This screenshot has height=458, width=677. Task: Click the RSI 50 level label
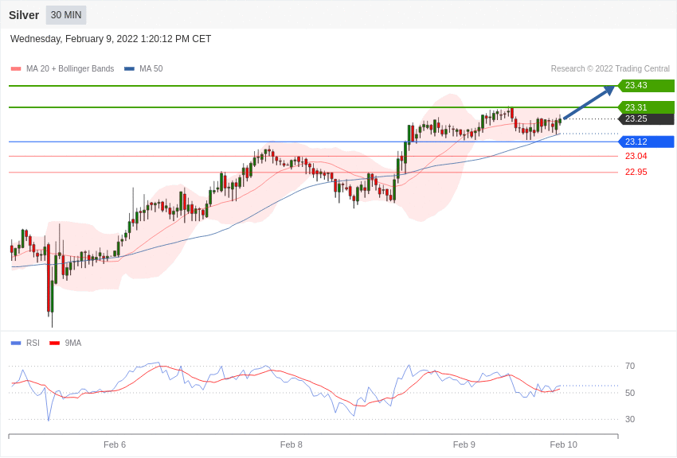point(630,393)
